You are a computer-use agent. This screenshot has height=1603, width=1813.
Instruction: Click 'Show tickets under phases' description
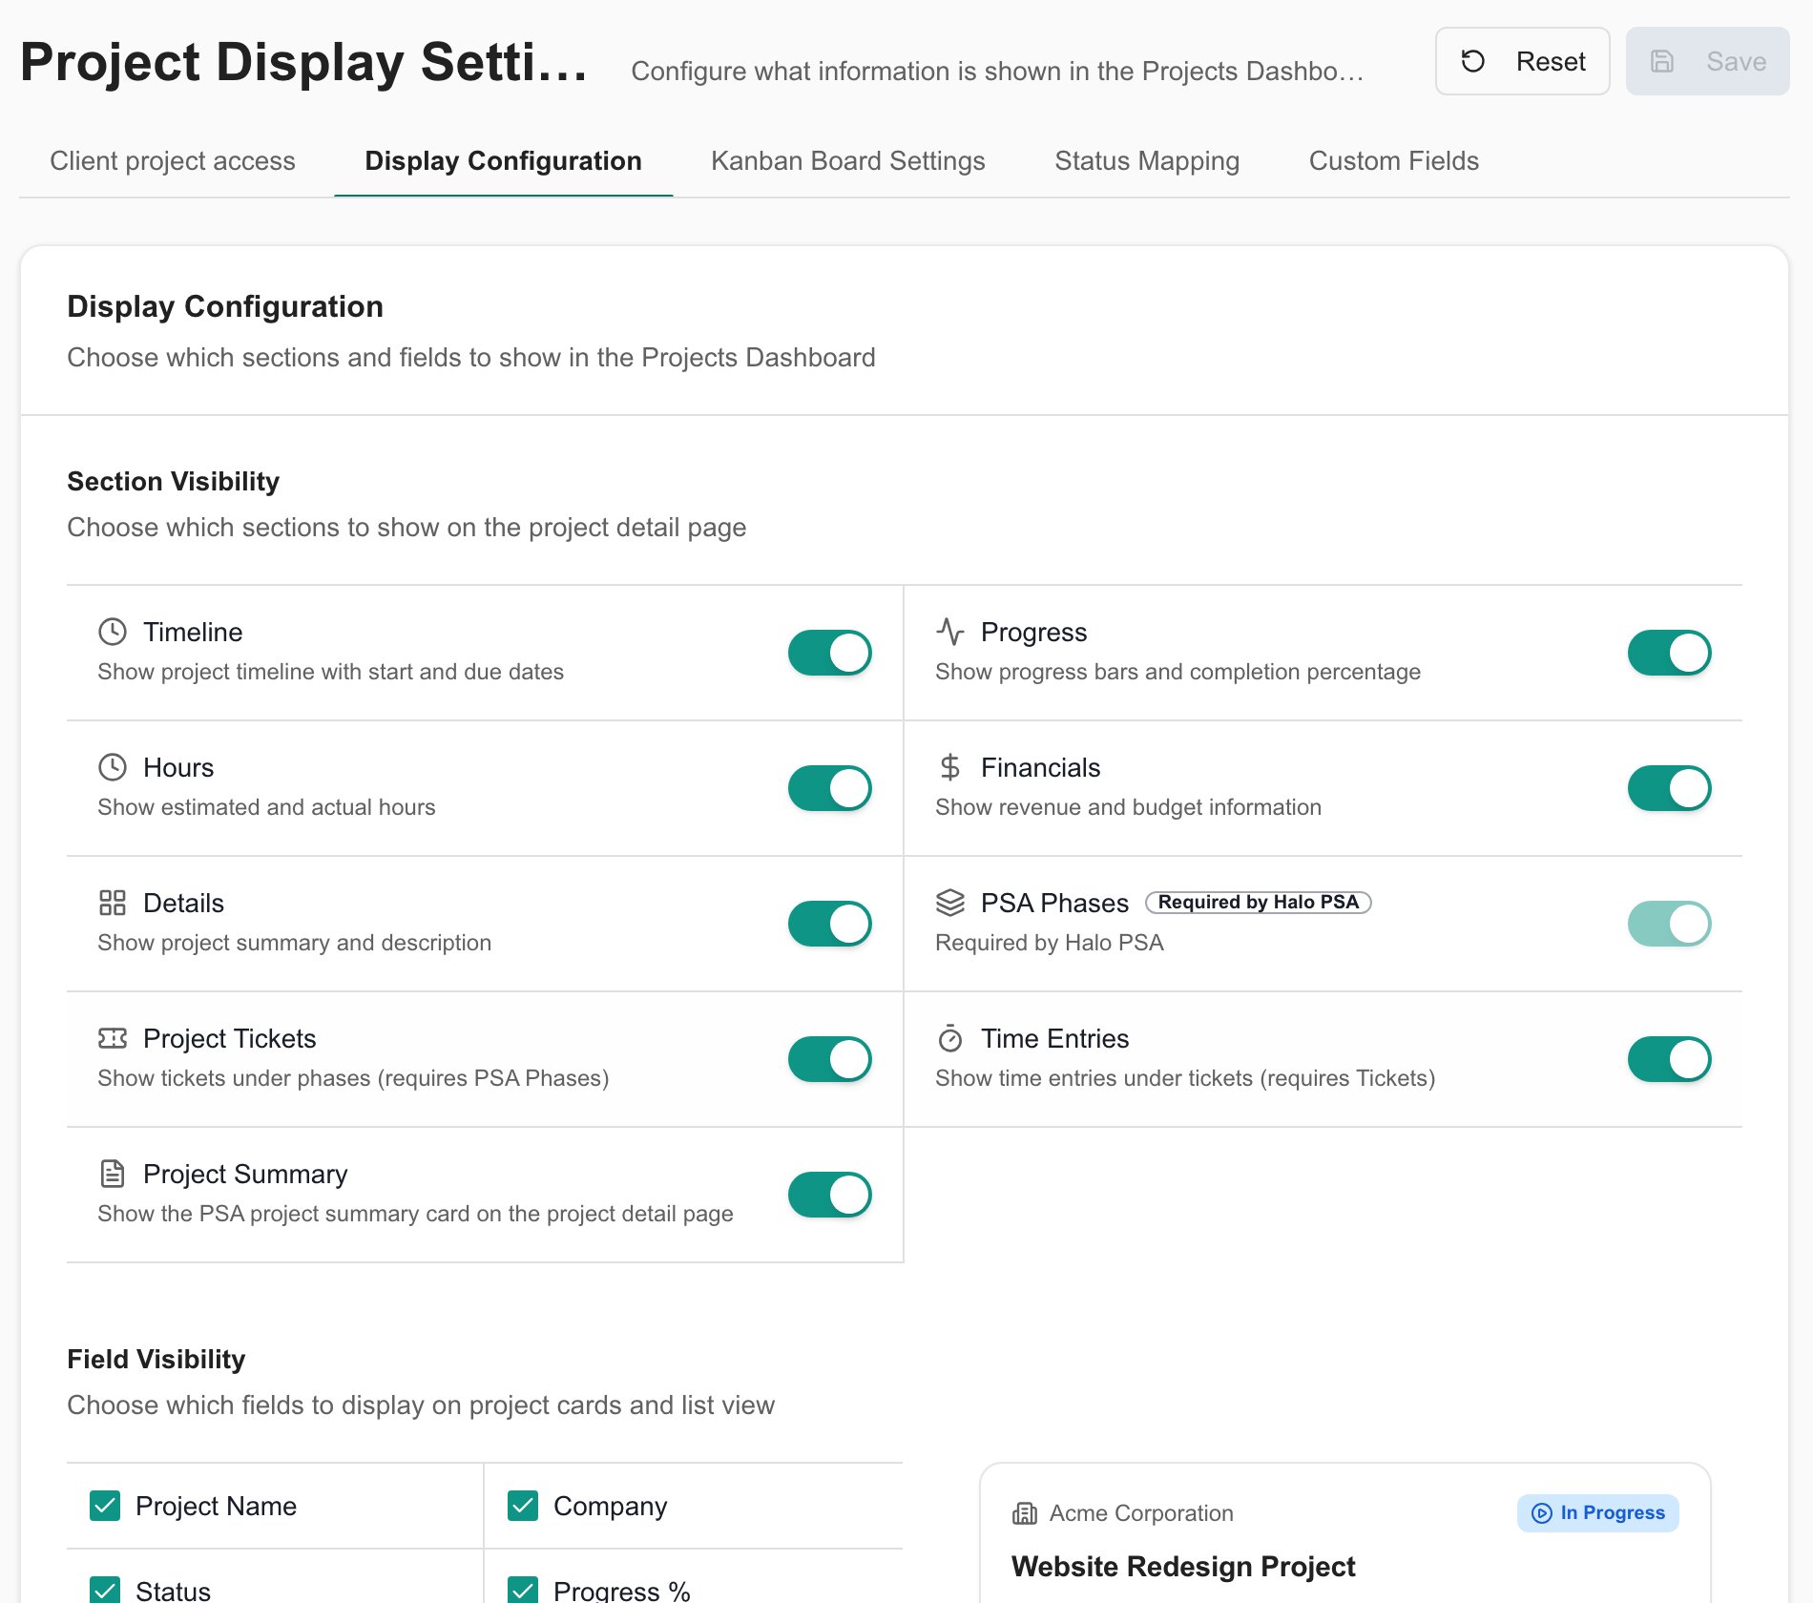(x=353, y=1078)
